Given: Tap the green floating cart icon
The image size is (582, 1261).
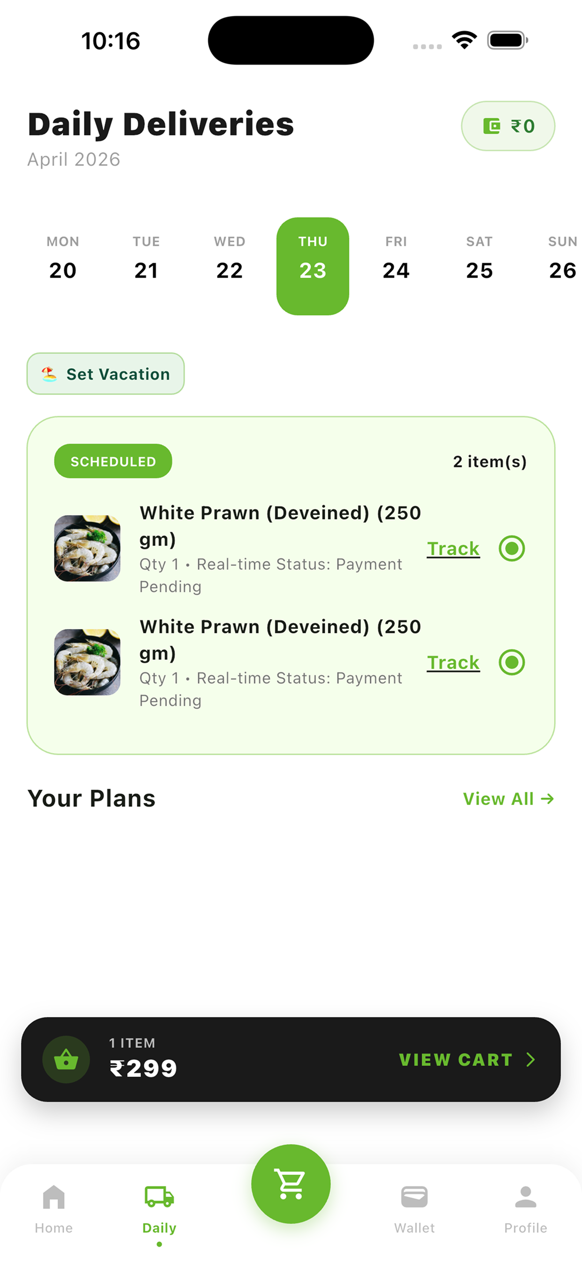Looking at the screenshot, I should coord(291,1183).
